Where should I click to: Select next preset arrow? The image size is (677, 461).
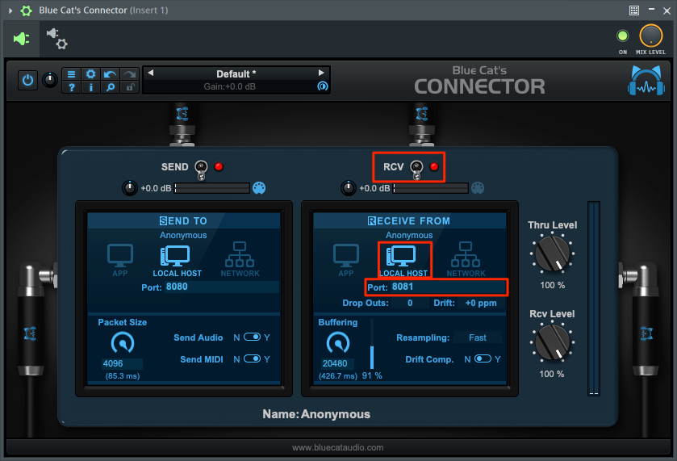321,73
